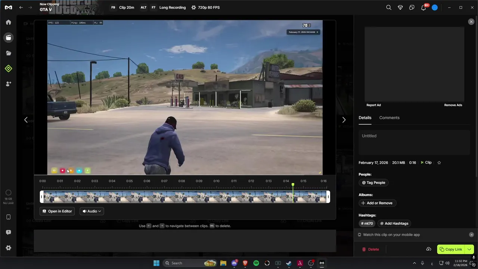Click Watch this clip on your mobile app
The height and width of the screenshot is (269, 478).
pos(391,235)
